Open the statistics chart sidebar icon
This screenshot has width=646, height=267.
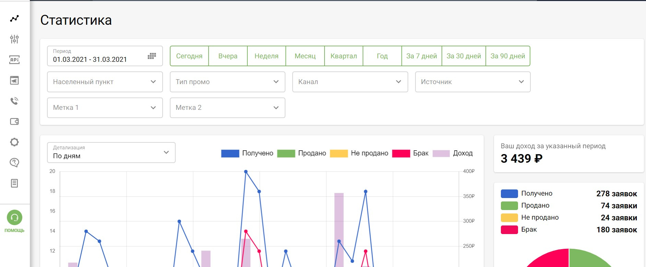pos(14,19)
